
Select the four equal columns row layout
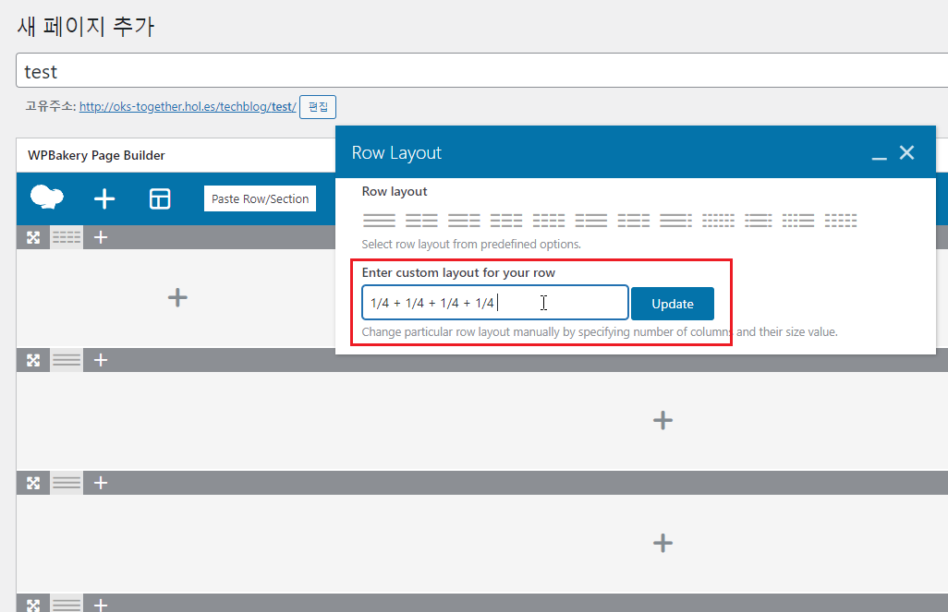pyautogui.click(x=548, y=221)
